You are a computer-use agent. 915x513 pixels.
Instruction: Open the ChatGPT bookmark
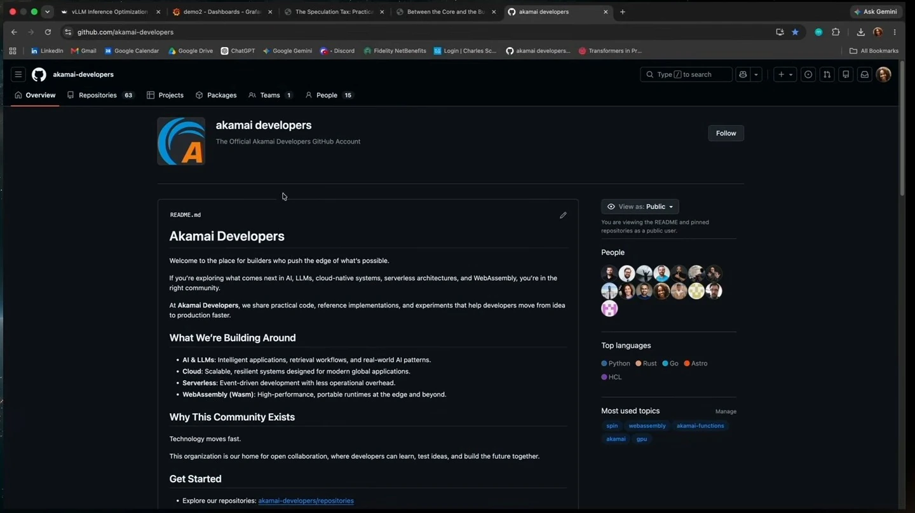(238, 51)
